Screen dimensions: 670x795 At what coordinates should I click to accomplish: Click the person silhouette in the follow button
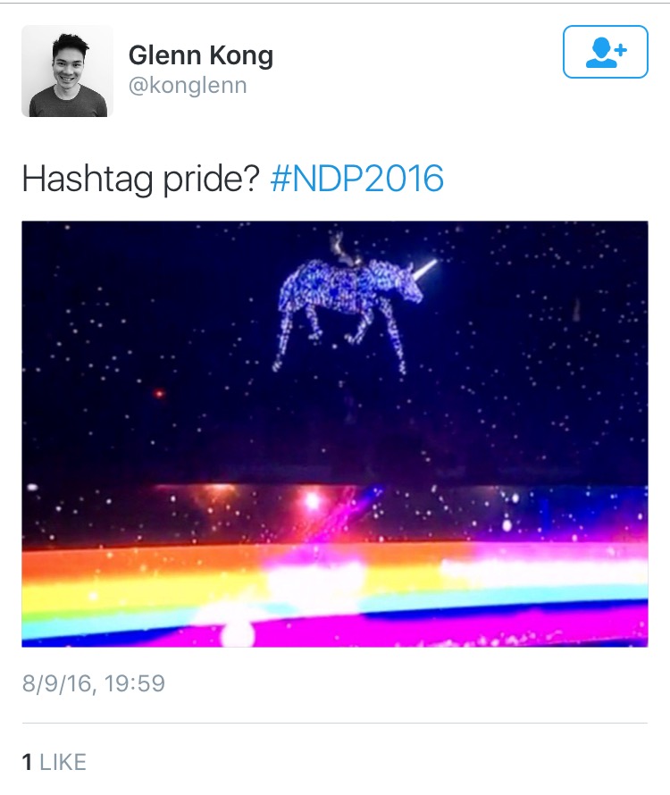pyautogui.click(x=601, y=53)
